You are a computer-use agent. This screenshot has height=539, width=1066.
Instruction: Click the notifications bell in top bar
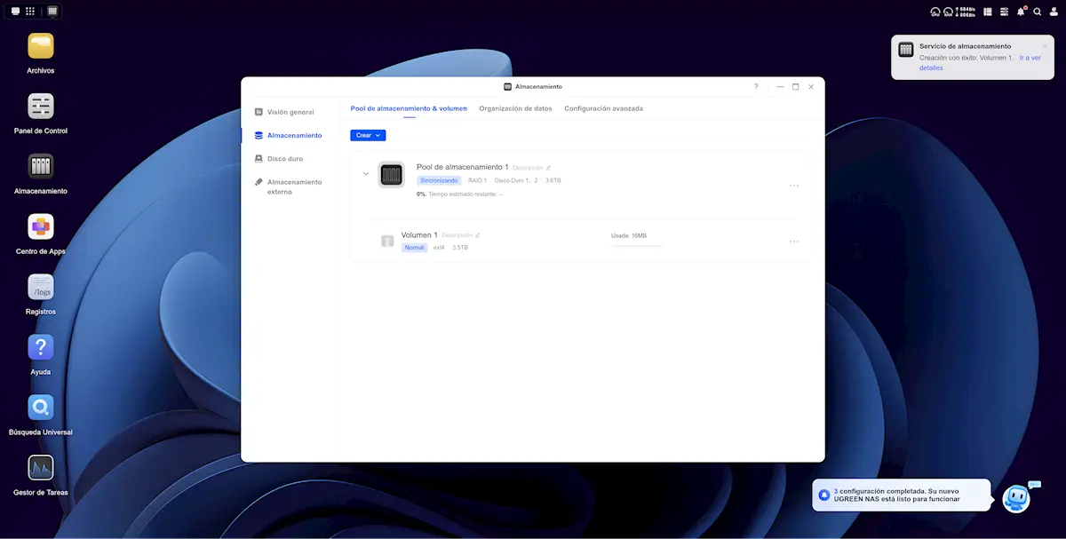point(1021,12)
